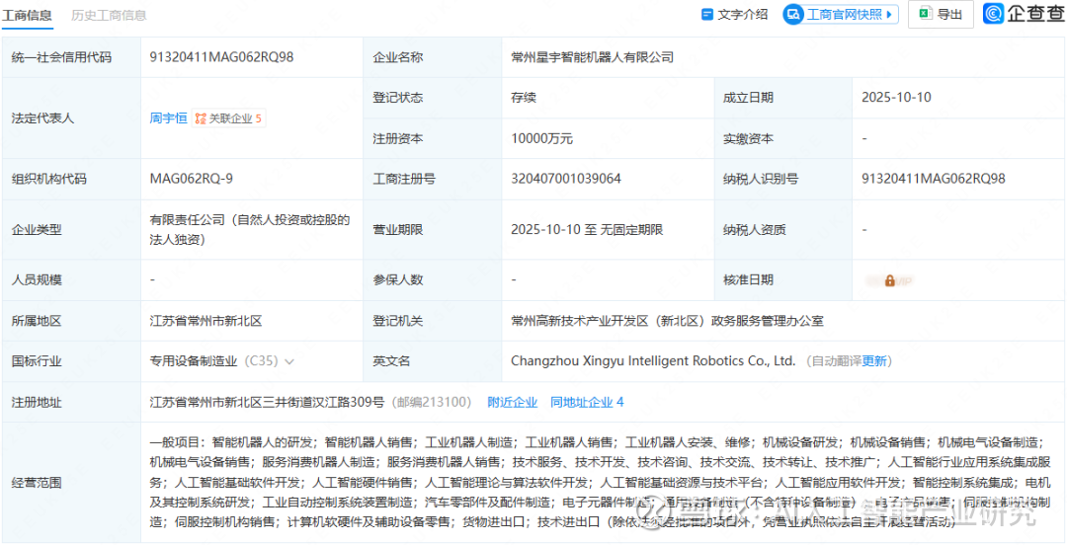Select 存续 registration status value

524,98
